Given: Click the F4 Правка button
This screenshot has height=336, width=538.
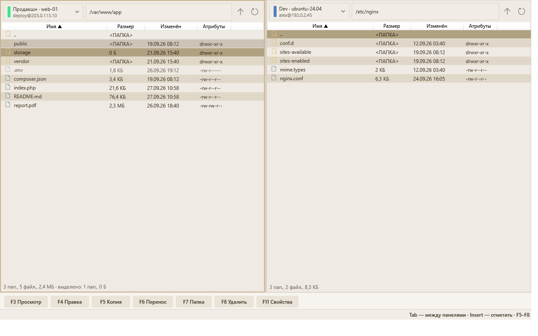Looking at the screenshot, I should (70, 302).
